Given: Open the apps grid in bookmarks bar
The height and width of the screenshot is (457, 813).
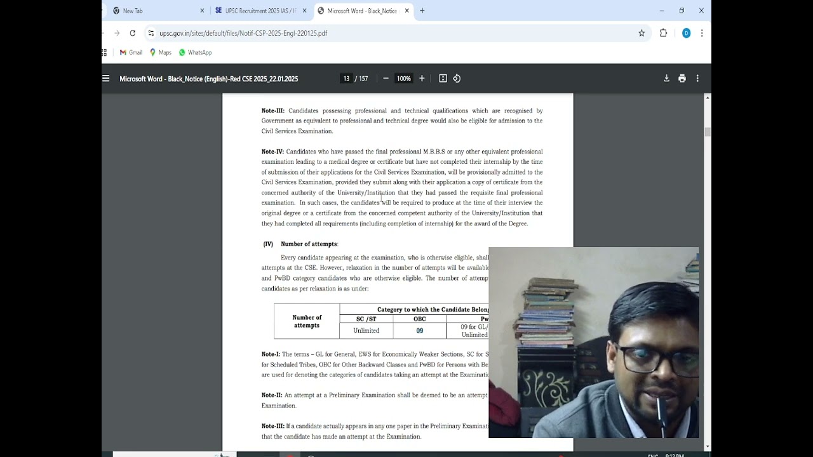Looking at the screenshot, I should point(104,53).
